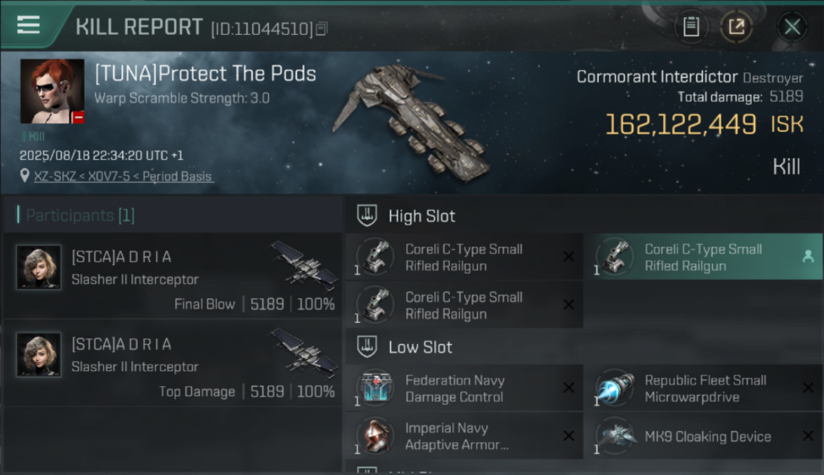Close the Kill Report window
Screen dimensions: 824x475
click(x=792, y=27)
